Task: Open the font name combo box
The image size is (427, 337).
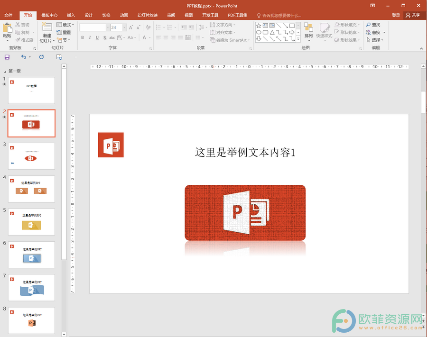Action: (94, 27)
